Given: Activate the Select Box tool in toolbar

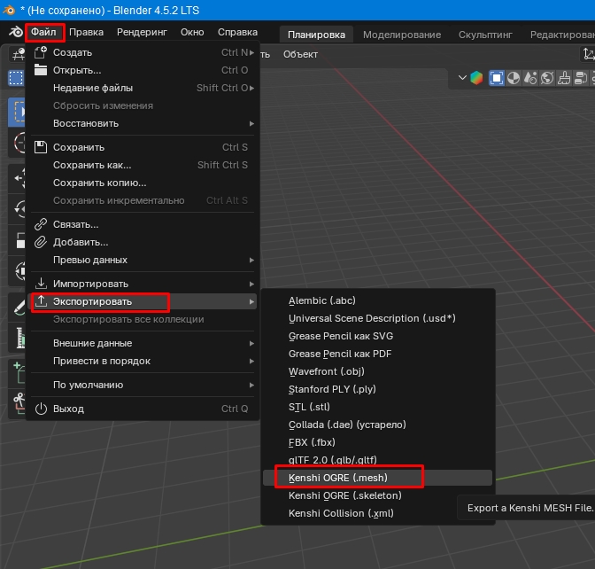Looking at the screenshot, I should click(x=17, y=112).
